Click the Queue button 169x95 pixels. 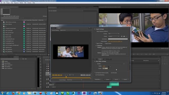(x=107, y=79)
